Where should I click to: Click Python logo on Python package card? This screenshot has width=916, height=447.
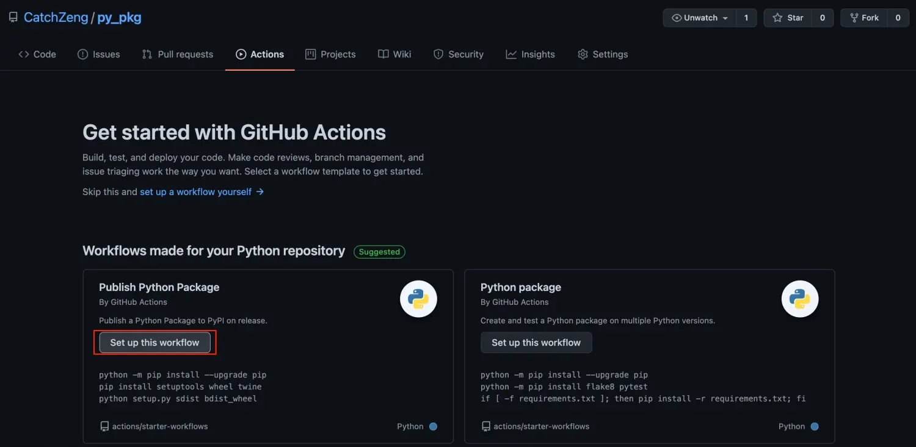coord(800,299)
